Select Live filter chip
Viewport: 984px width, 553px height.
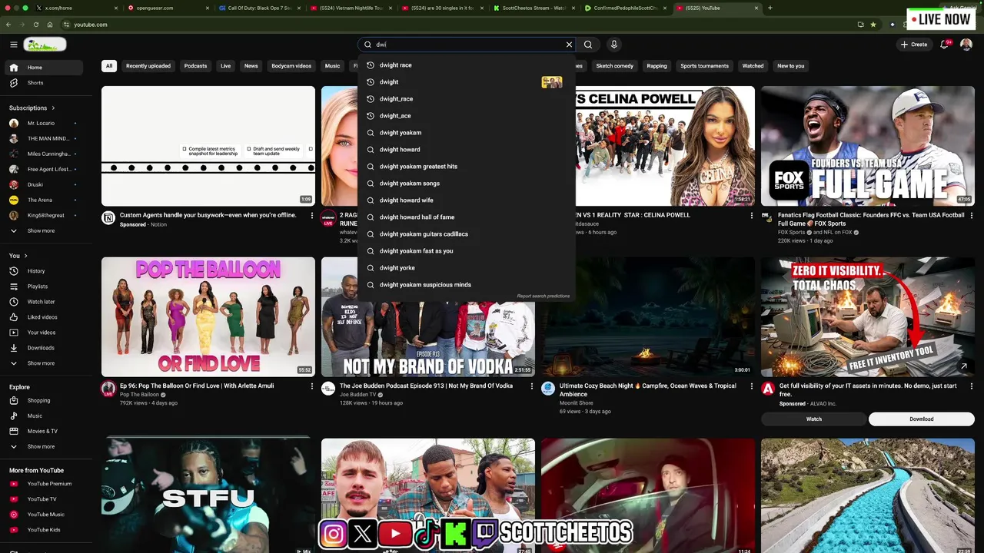[225, 66]
